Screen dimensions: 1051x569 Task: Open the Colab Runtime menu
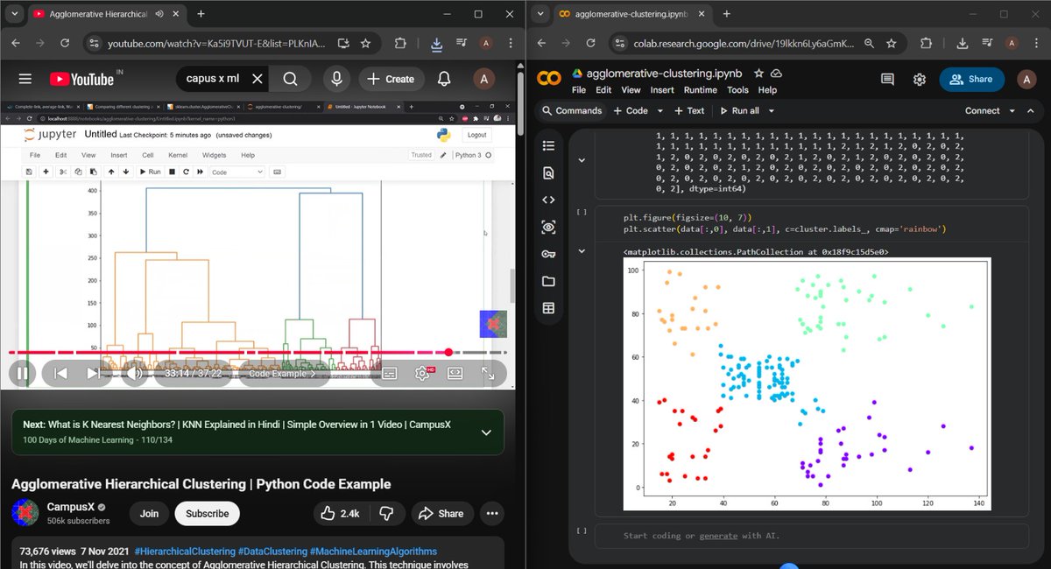(700, 90)
